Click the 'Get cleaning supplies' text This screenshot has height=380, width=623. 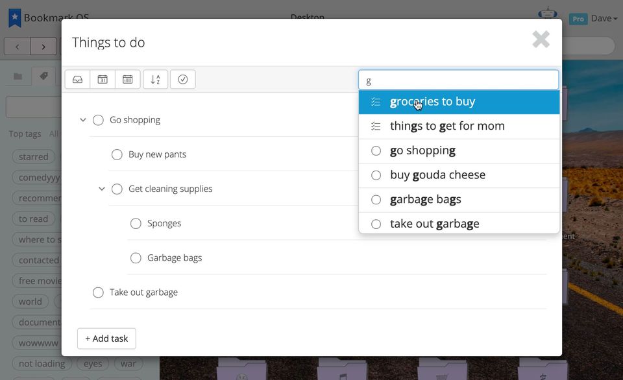coord(171,189)
